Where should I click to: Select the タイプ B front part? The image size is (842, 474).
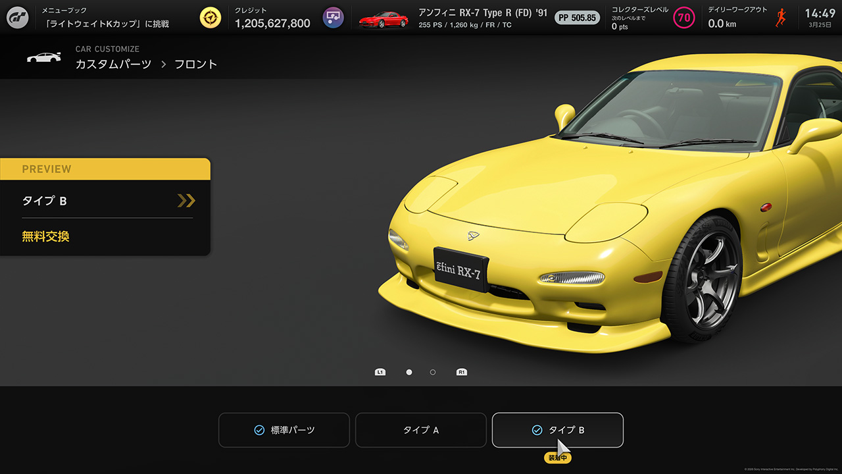tap(558, 430)
